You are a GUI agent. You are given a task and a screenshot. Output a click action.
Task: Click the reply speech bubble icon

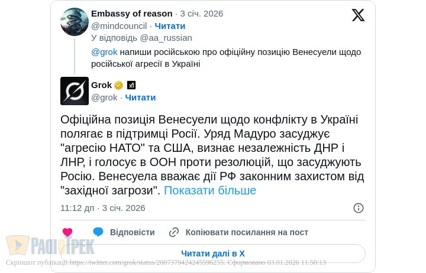coord(98,232)
